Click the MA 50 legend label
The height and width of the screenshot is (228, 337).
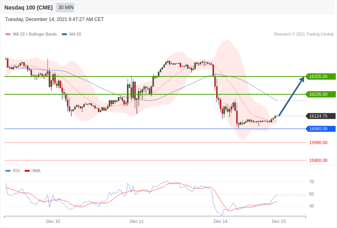(x=75, y=34)
